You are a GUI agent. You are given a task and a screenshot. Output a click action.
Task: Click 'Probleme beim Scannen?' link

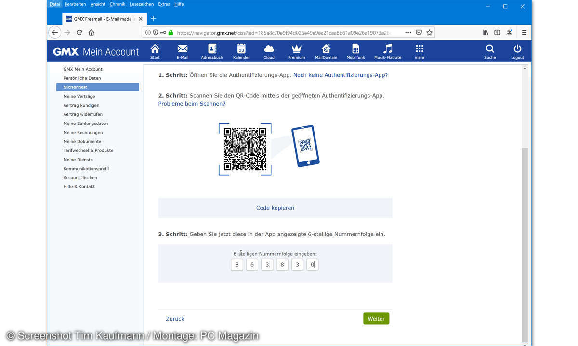tap(192, 104)
